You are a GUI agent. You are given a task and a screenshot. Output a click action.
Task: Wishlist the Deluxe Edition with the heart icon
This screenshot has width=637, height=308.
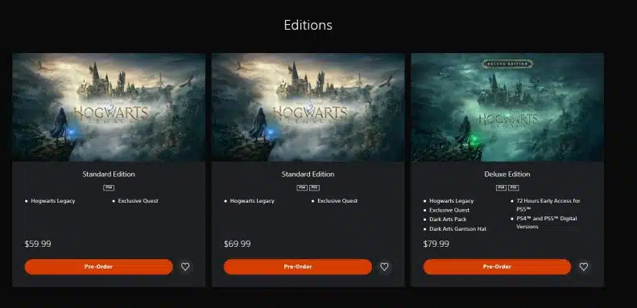584,267
